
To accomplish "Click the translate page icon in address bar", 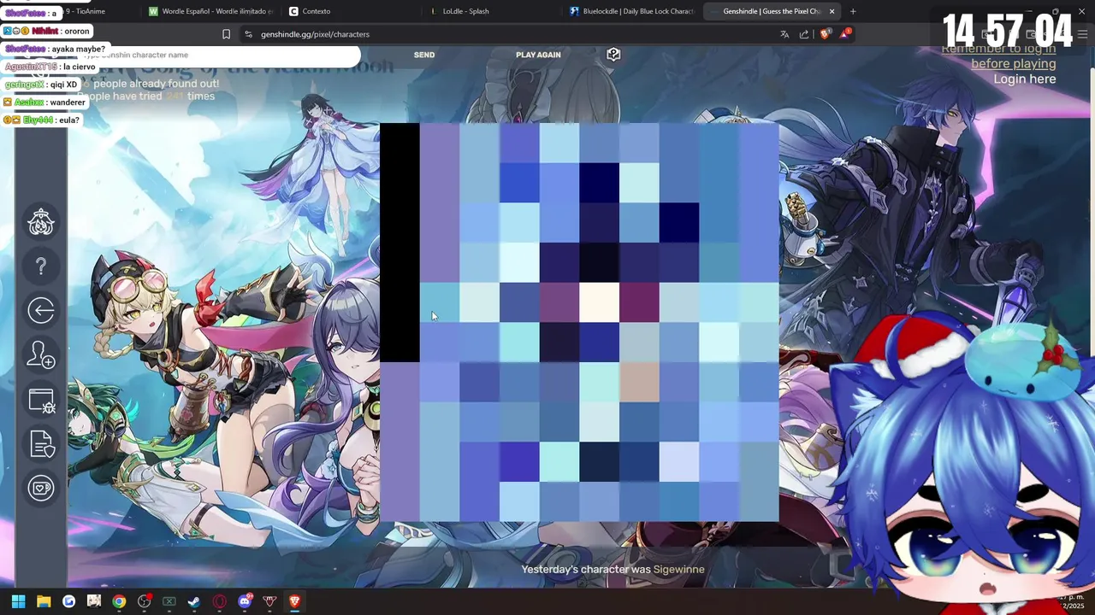I will tap(784, 34).
